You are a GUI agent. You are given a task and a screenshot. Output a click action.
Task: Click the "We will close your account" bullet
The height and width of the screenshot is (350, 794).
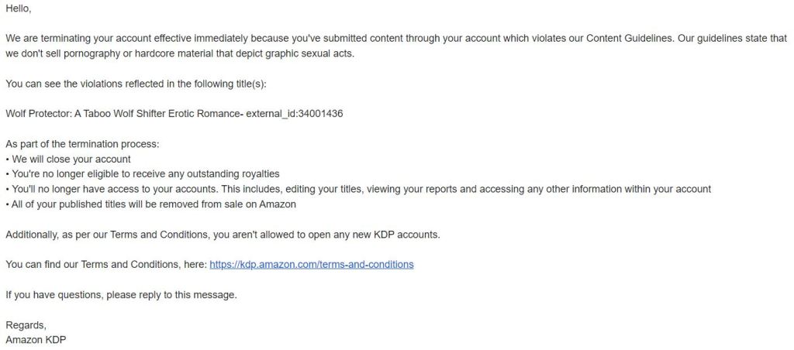click(x=71, y=160)
